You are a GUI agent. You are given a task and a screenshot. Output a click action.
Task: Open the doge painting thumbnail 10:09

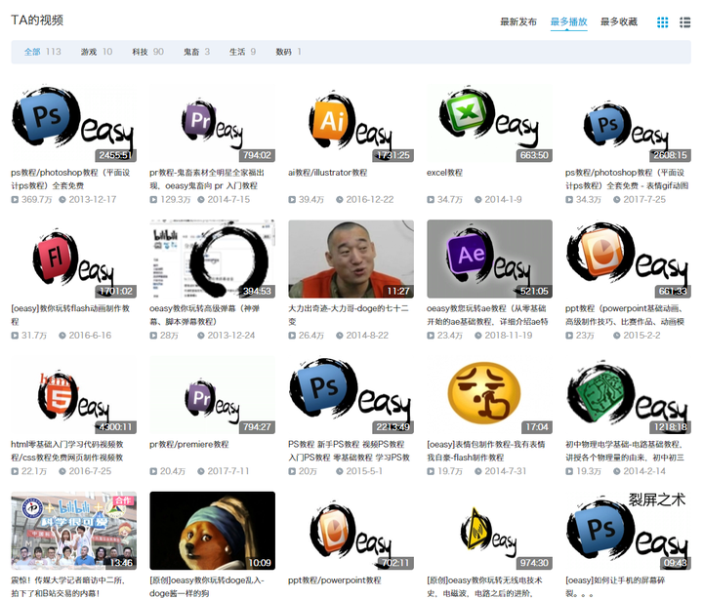point(213,531)
